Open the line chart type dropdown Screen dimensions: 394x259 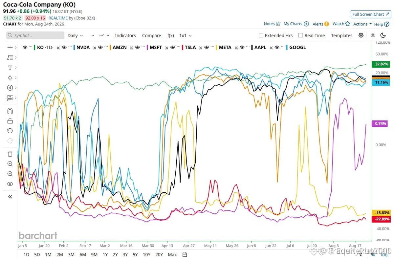104,35
